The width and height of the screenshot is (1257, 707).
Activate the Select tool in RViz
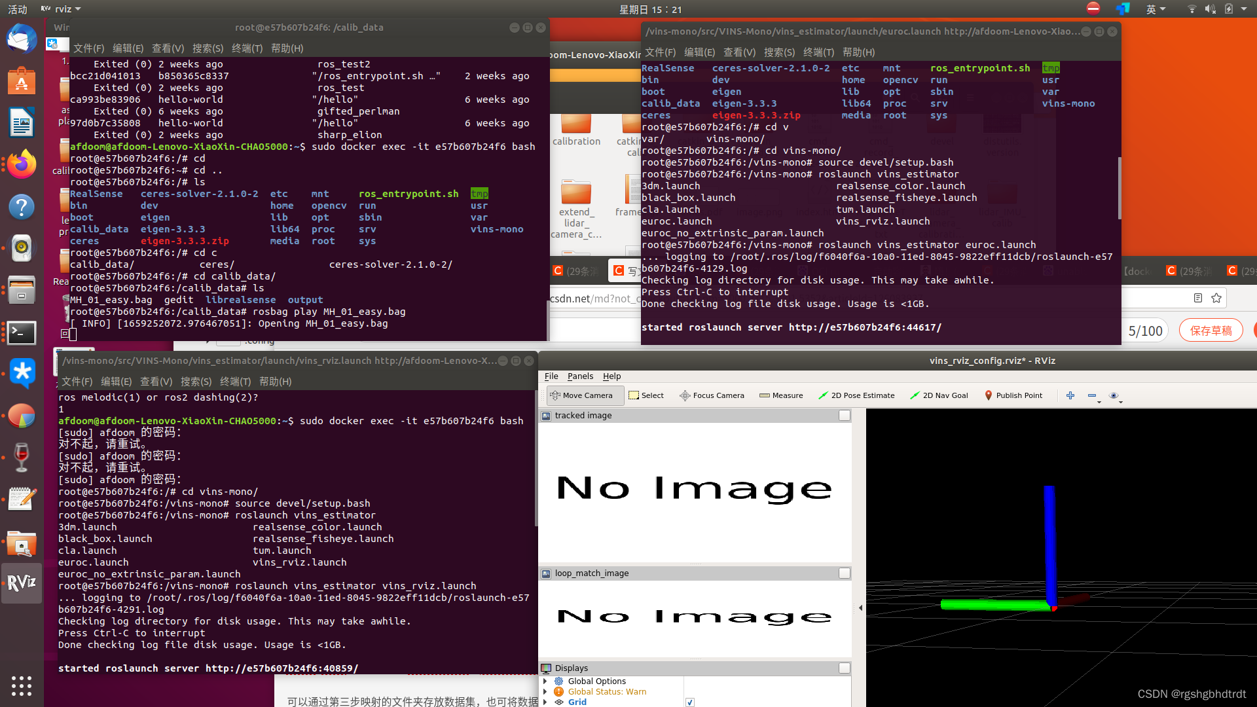(646, 395)
